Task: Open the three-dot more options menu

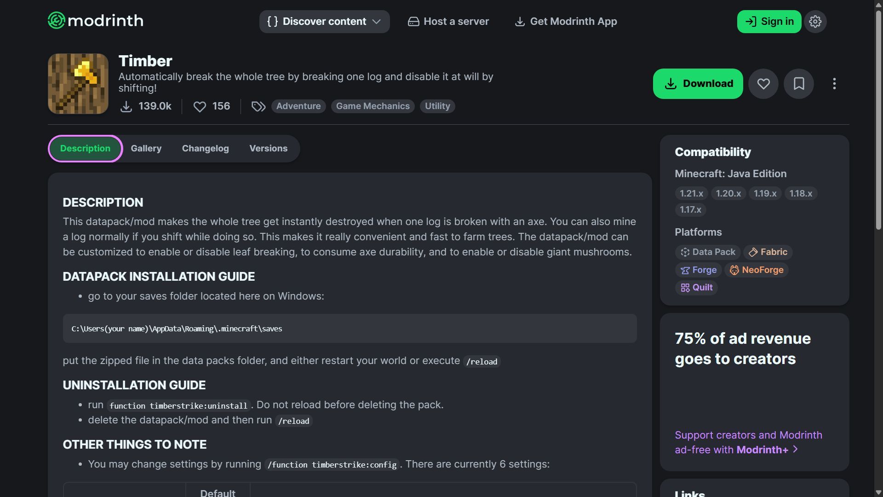Action: pos(834,84)
